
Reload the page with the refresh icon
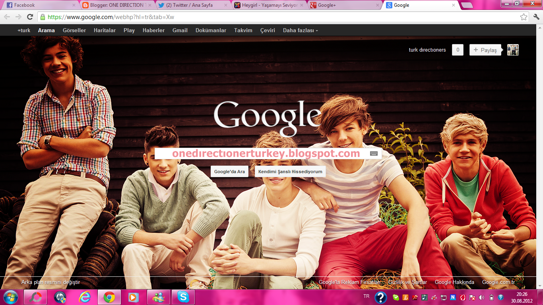coord(30,17)
